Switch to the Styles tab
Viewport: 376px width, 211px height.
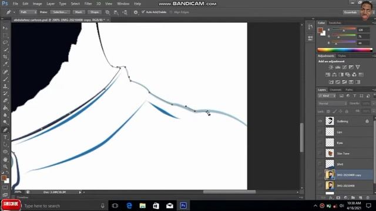click(342, 56)
